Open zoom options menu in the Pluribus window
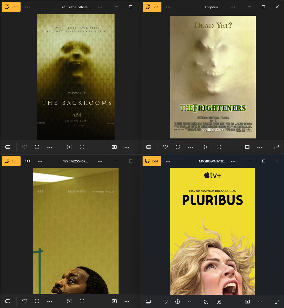284x308 pixels. [x=260, y=301]
